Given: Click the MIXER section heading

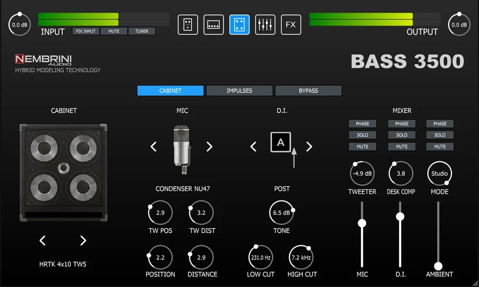Looking at the screenshot, I should point(402,110).
